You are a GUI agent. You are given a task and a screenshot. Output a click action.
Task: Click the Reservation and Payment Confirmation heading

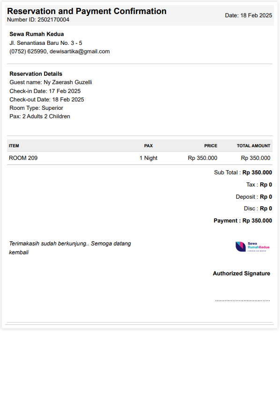point(87,11)
